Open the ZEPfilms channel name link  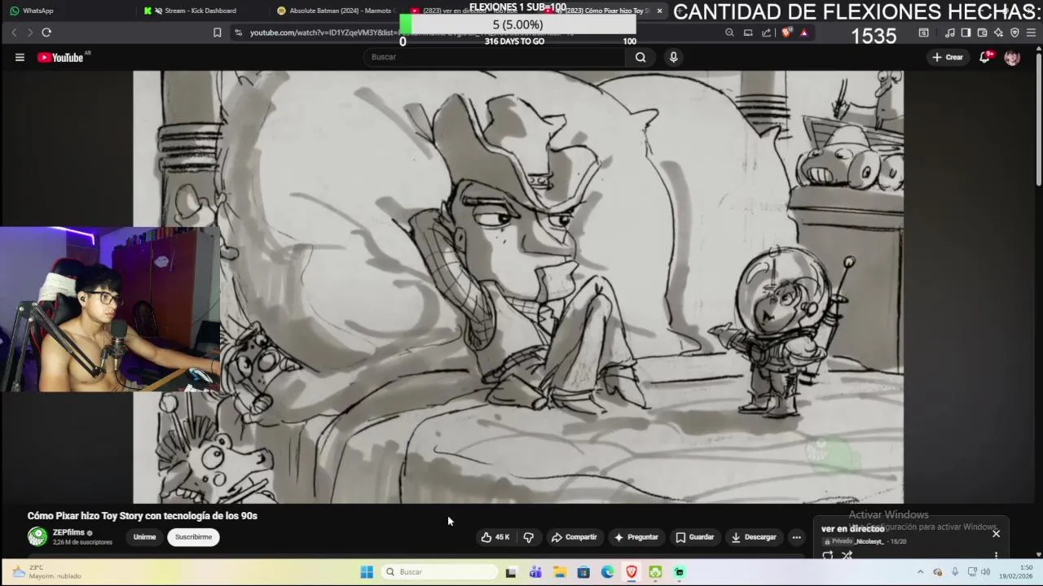click(x=68, y=532)
